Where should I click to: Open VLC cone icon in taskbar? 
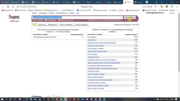pos(48,99)
